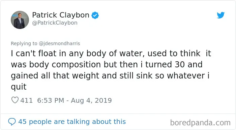Click the tweet line starting 'I can't float'
Screen dimensions: 236x130
(x=111, y=54)
